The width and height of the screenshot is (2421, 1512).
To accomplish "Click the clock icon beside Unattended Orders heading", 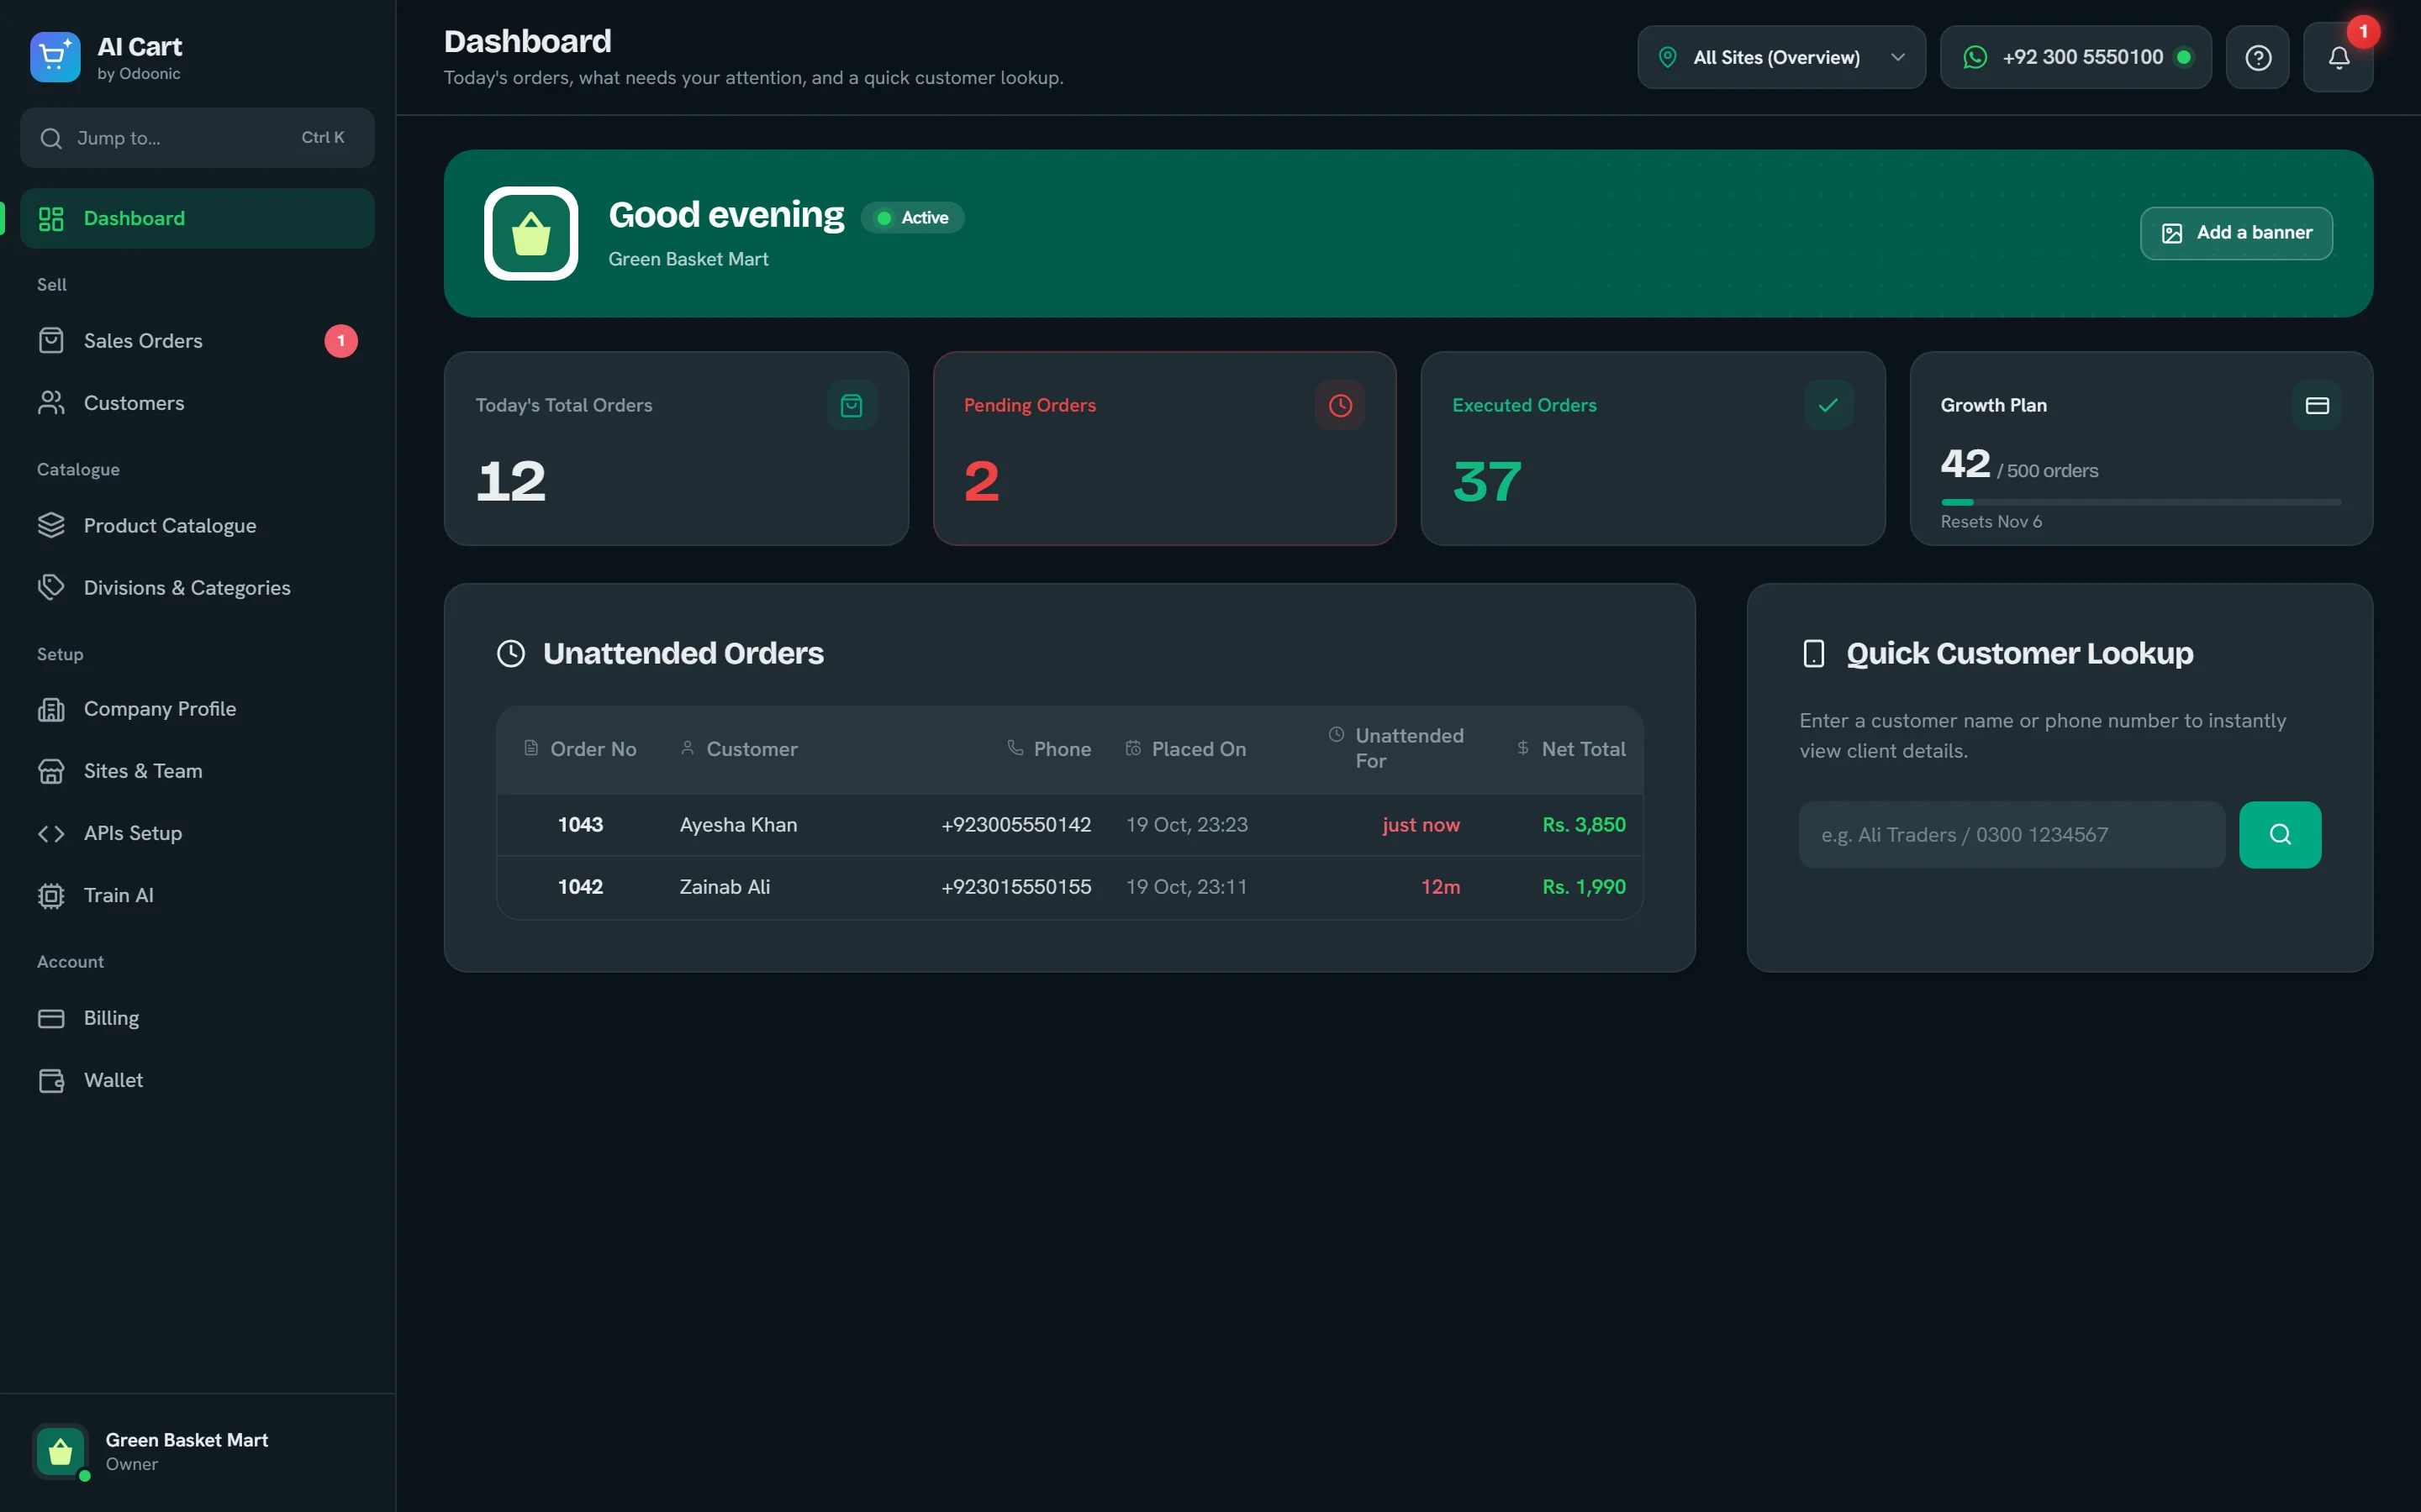I will pyautogui.click(x=511, y=654).
